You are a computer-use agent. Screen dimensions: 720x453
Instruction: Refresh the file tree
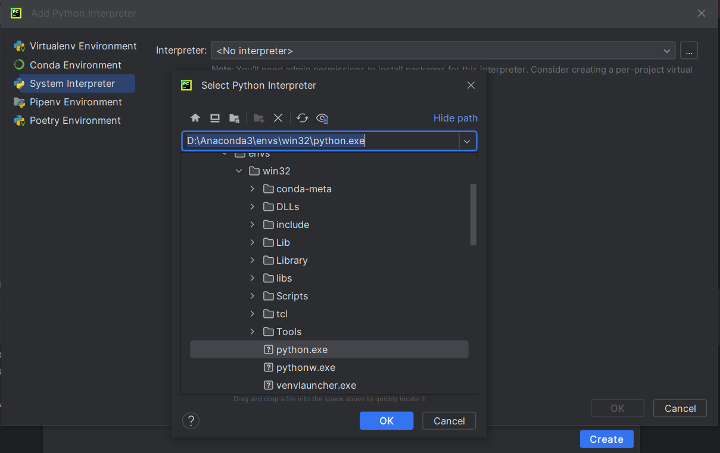(x=303, y=118)
